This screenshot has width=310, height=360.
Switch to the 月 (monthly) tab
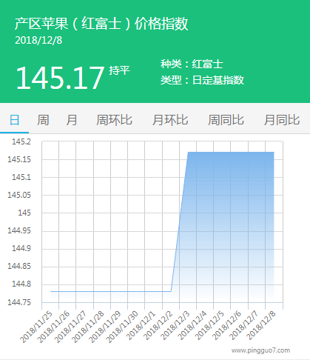tap(72, 120)
